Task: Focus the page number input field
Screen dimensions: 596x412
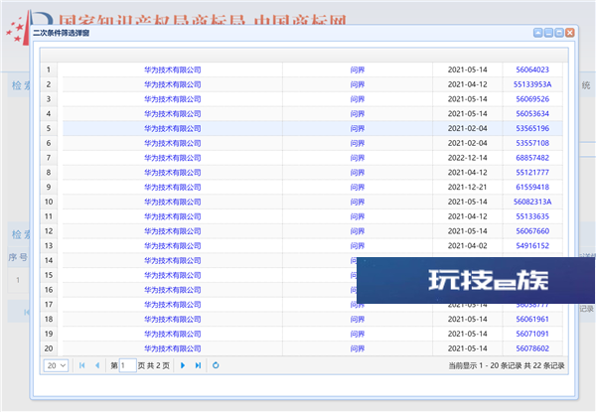Action: click(x=128, y=365)
